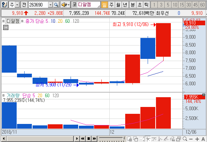Click the trend line drawing icon
Viewport: 207px width, 142px height.
pos(166,139)
